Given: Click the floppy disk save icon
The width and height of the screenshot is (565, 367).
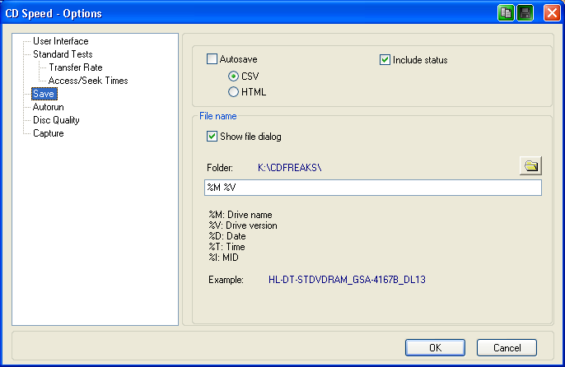Looking at the screenshot, I should click(x=525, y=13).
